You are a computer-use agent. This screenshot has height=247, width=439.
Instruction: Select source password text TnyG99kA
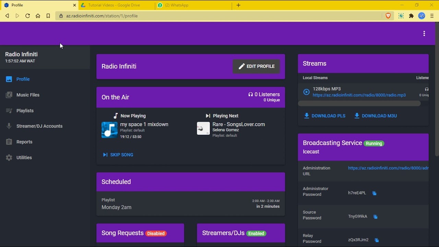(x=358, y=216)
